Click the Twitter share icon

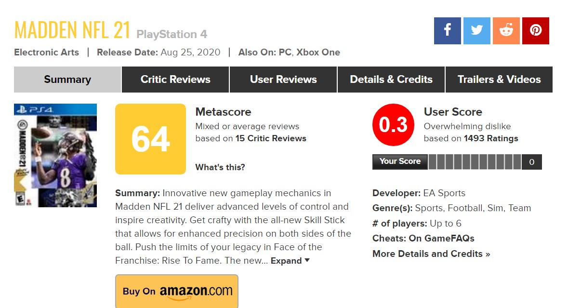coord(477,31)
